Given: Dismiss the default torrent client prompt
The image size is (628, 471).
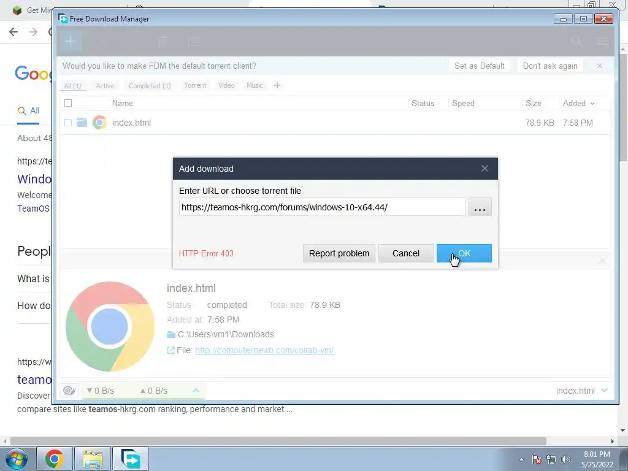Looking at the screenshot, I should [x=600, y=66].
